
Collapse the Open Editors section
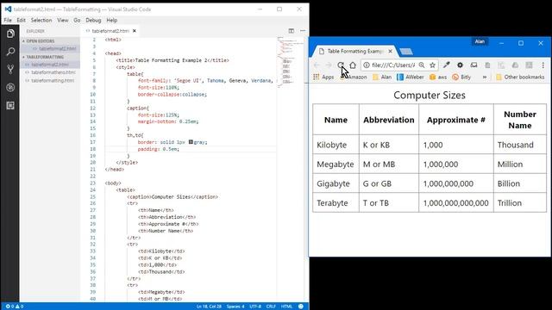point(50,41)
